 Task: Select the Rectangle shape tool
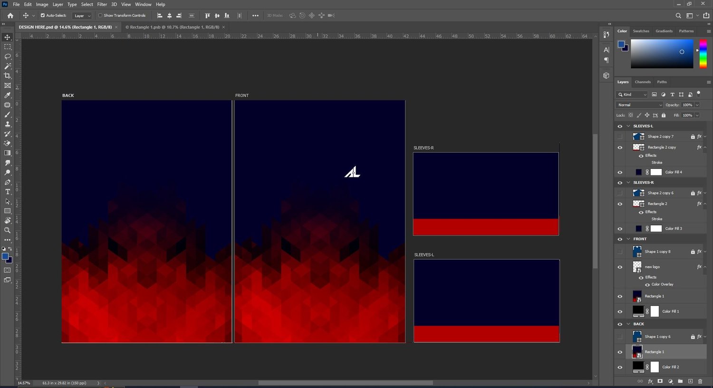pos(7,211)
